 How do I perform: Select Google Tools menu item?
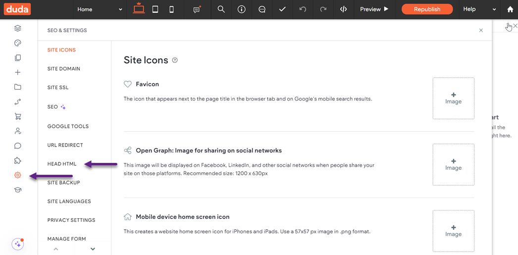68,126
